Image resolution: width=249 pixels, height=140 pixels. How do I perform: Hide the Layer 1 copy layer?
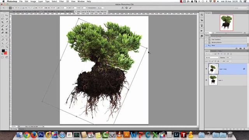click(206, 69)
